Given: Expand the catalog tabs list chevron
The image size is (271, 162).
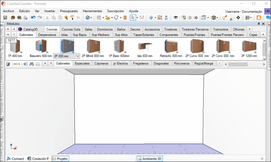Looking at the screenshot, I should pyautogui.click(x=8, y=29).
